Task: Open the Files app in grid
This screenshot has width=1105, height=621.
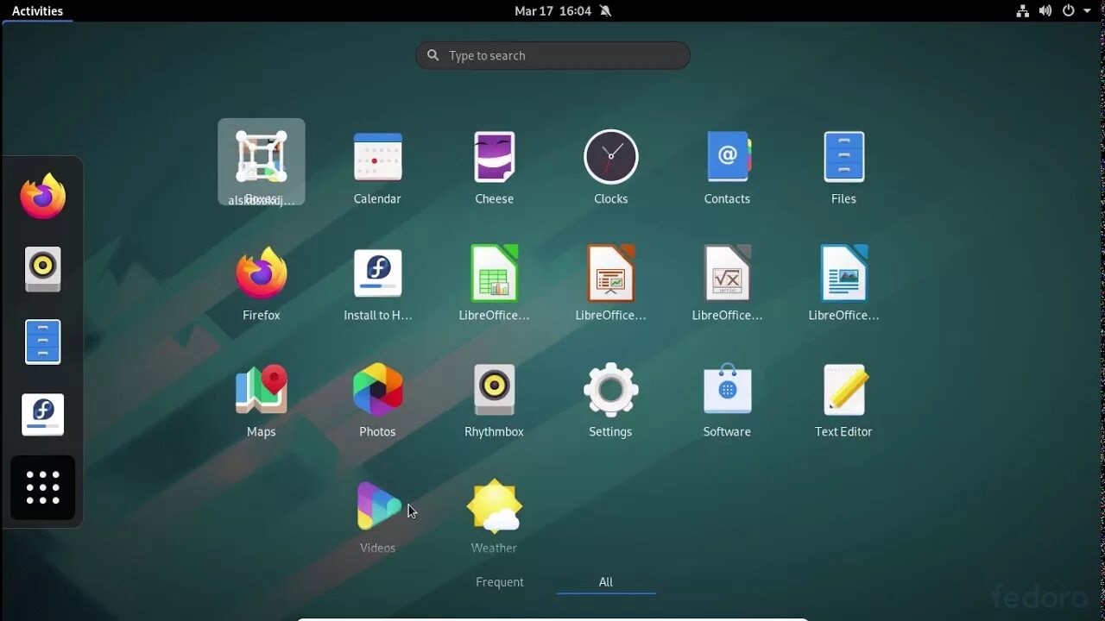Action: [x=843, y=157]
